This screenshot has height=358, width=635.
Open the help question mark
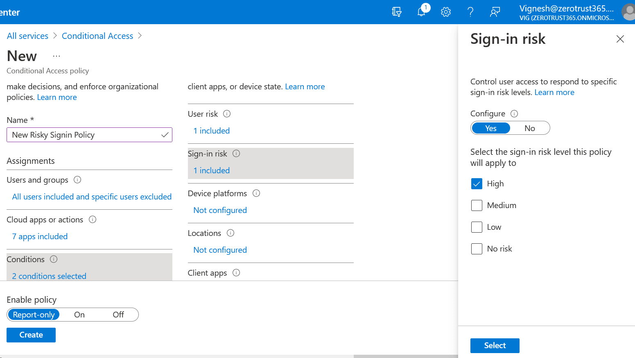click(x=470, y=12)
